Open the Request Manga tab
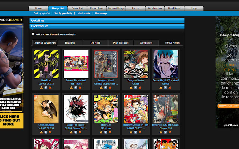The height and width of the screenshot is (149, 239). tap(116, 8)
